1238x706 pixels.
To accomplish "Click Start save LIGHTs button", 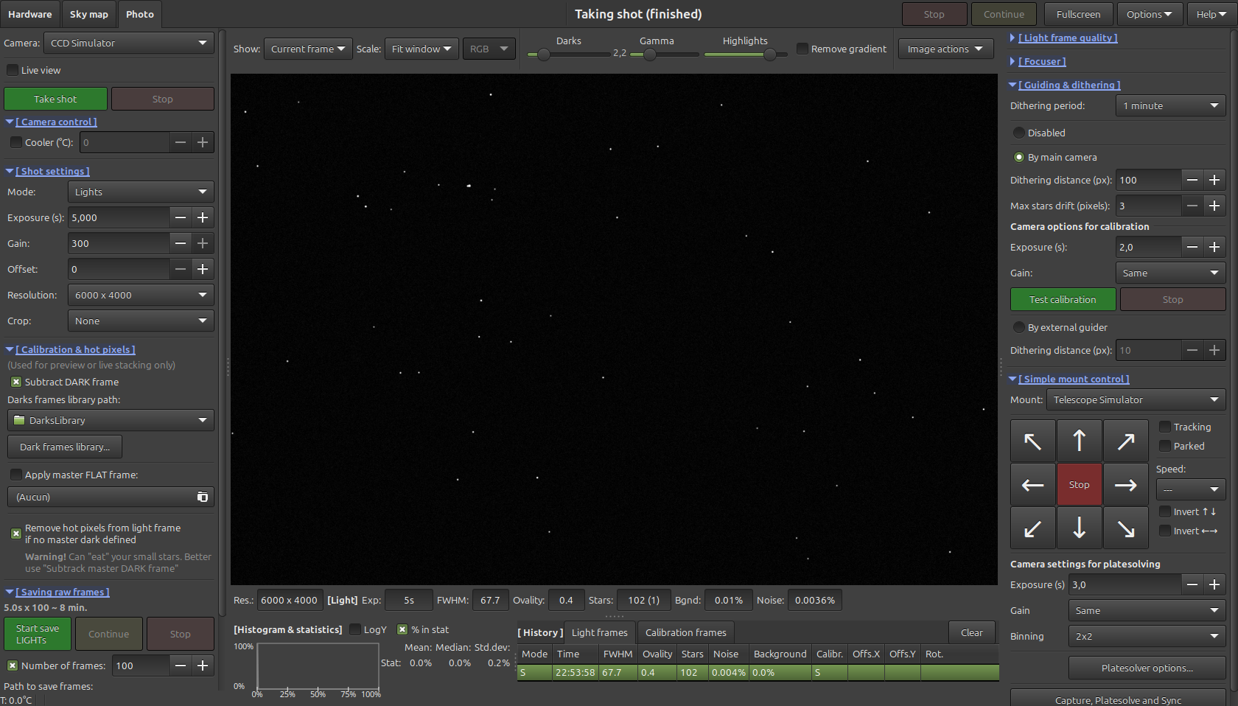I will (x=38, y=634).
